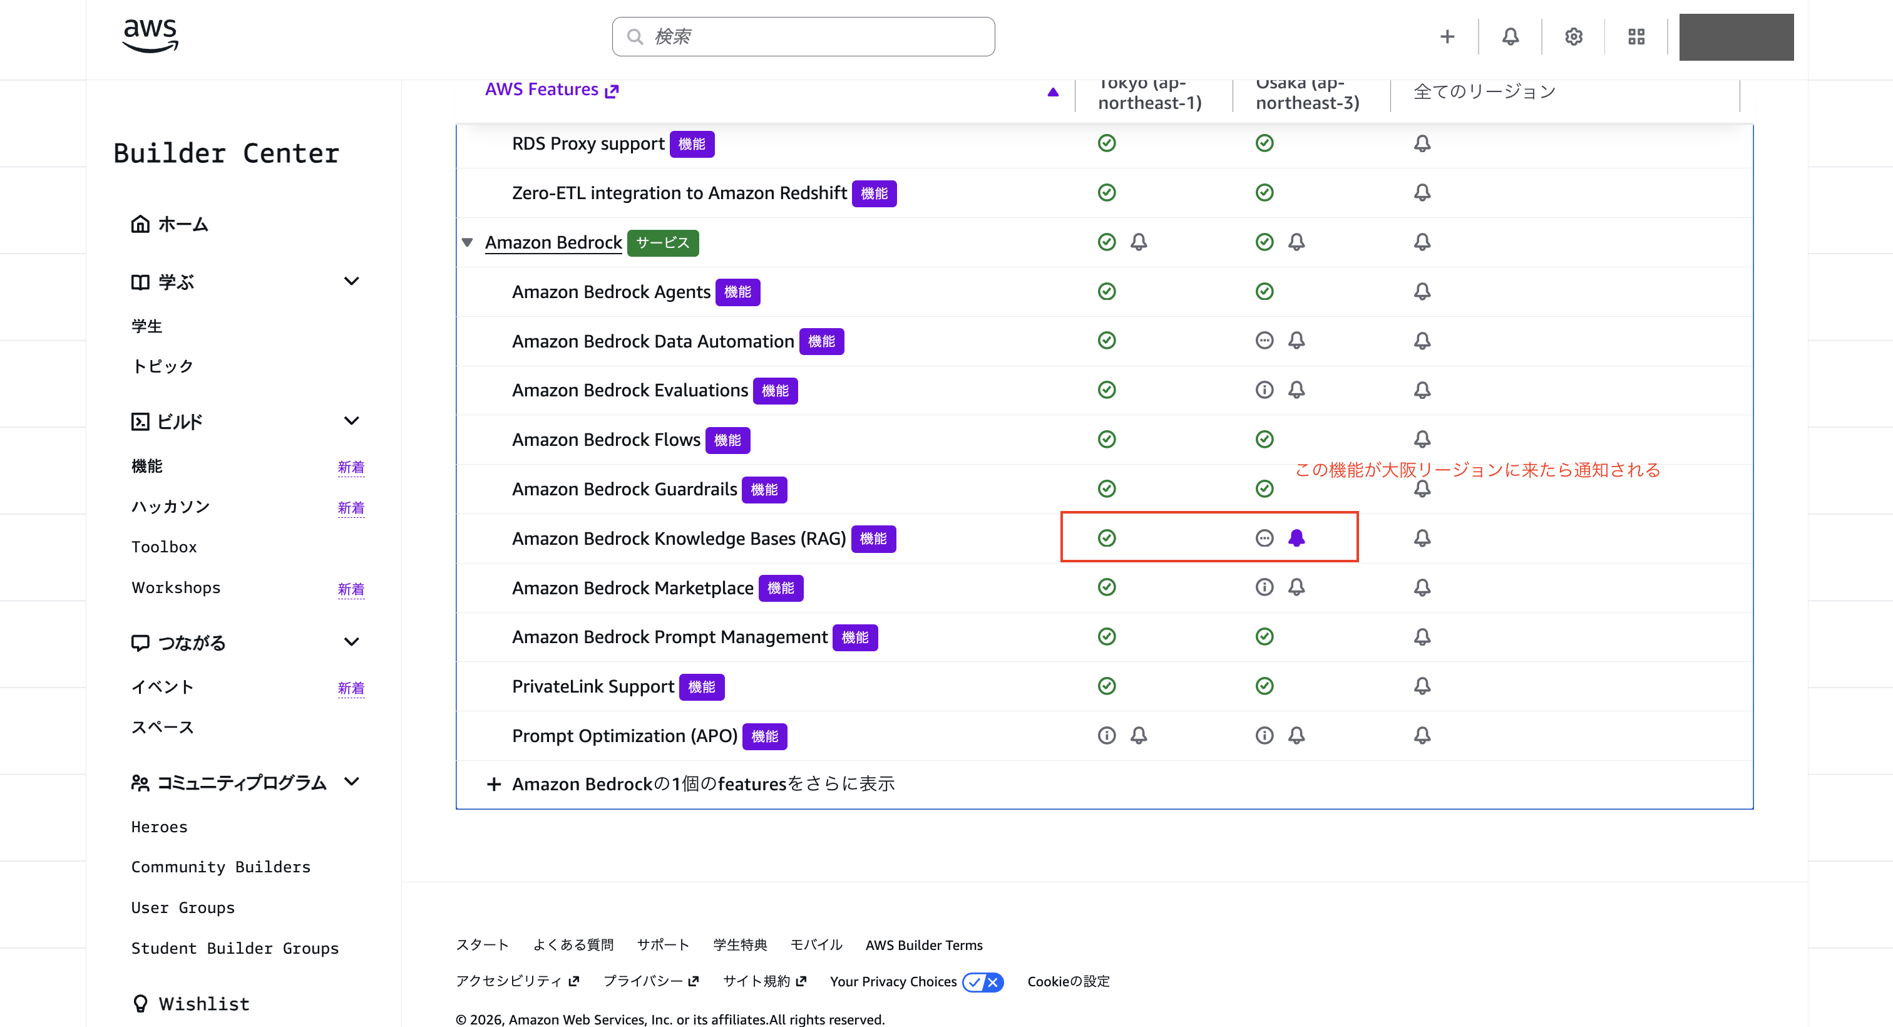Click Your Privacy Choices toggle icon
This screenshot has width=1893, height=1027.
983,982
